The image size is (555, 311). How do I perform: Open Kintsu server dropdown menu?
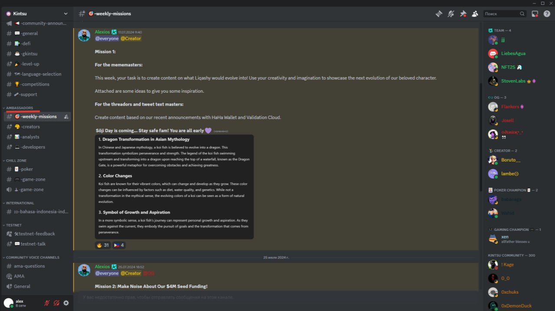pos(37,14)
